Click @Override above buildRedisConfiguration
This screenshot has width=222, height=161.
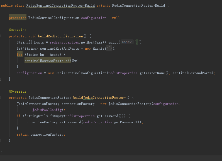click(x=18, y=30)
